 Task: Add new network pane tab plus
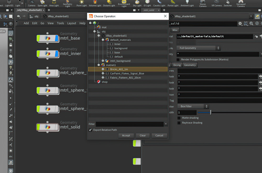coord(49,10)
